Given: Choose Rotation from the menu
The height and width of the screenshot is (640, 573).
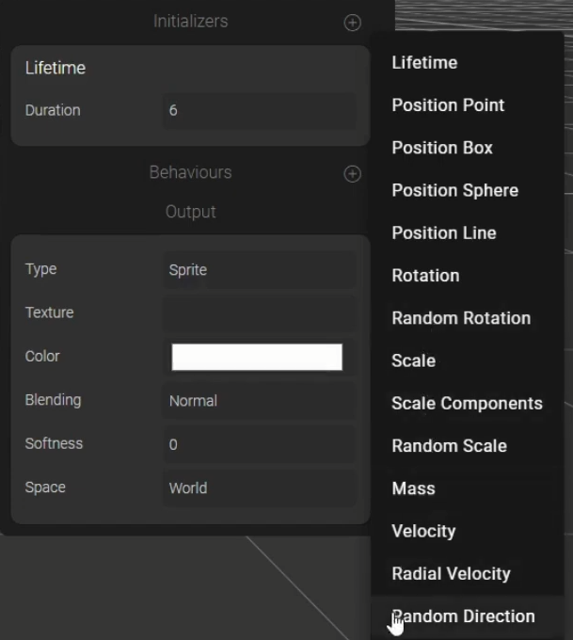Looking at the screenshot, I should point(425,276).
